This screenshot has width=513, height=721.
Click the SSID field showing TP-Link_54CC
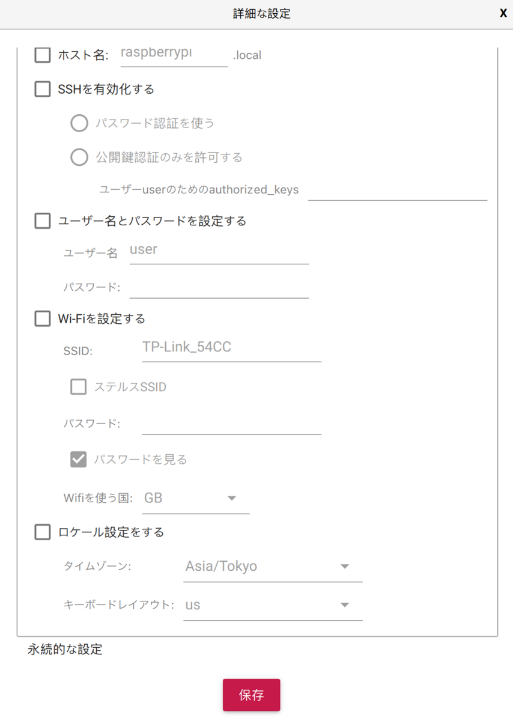(x=231, y=348)
